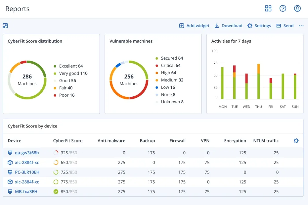Click the MON activity bar
Screen dimensions: 308x205
(x=222, y=83)
